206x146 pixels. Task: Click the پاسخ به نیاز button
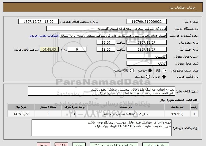pyautogui.click(x=156, y=144)
